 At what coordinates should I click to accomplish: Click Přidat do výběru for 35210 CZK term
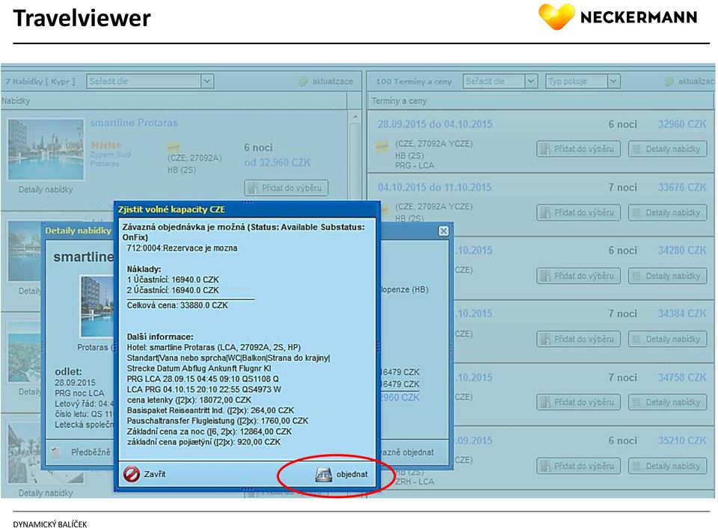[x=578, y=466]
